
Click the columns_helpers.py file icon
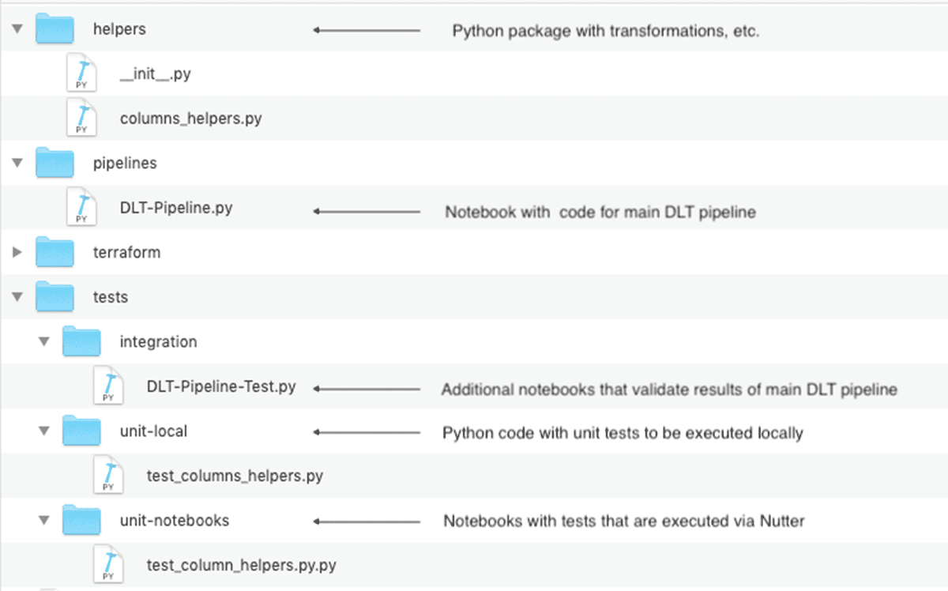[x=81, y=119]
